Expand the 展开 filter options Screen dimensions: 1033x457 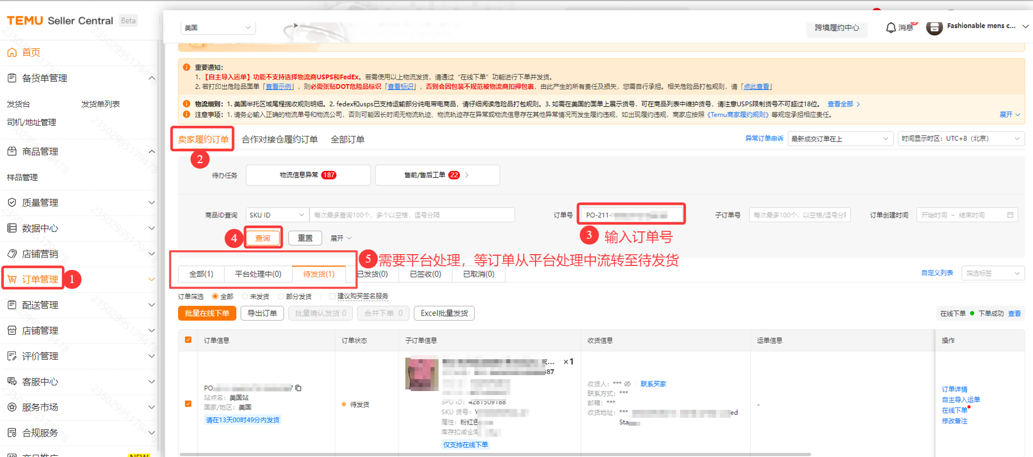pyautogui.click(x=341, y=238)
